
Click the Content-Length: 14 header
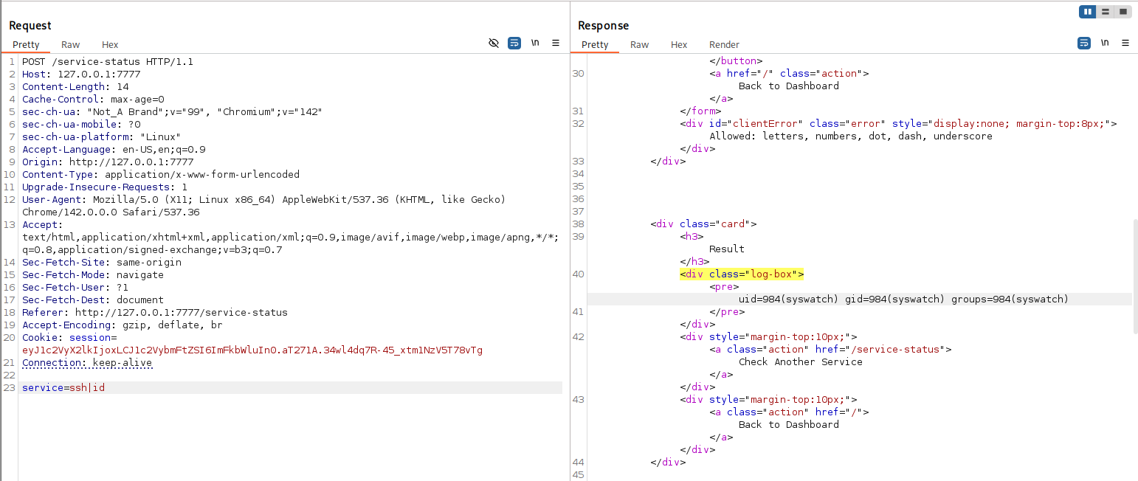[x=75, y=87]
